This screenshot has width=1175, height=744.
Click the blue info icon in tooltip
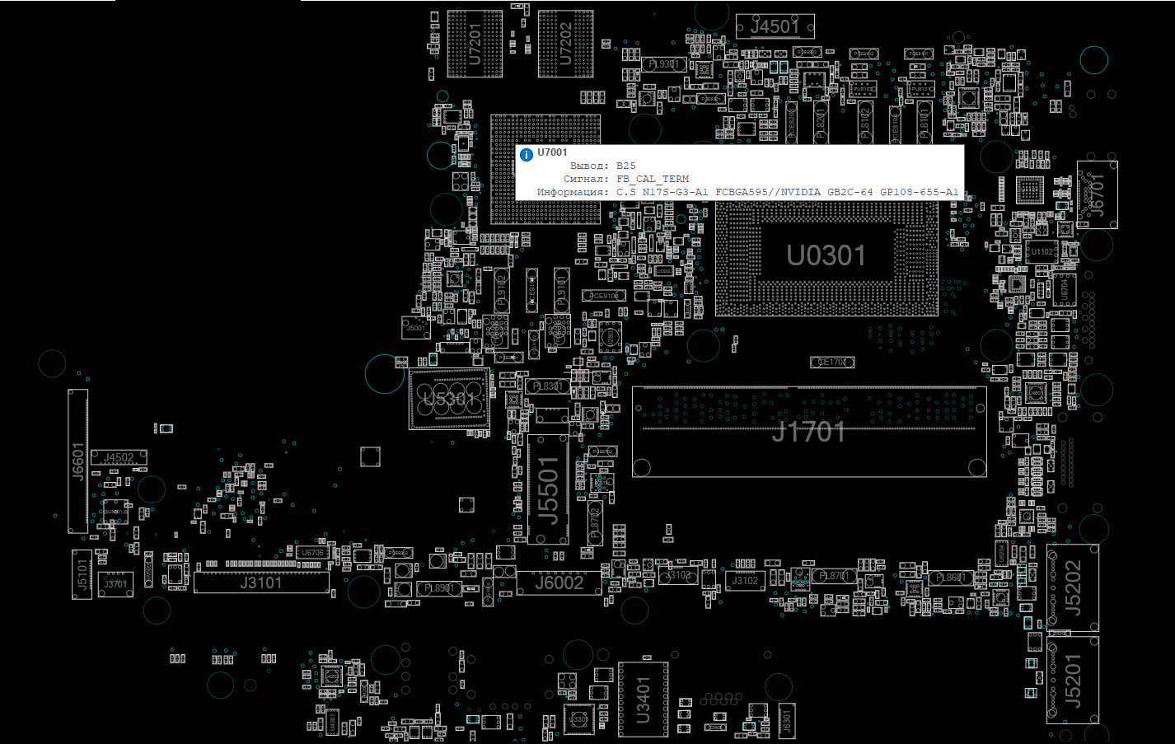point(527,154)
